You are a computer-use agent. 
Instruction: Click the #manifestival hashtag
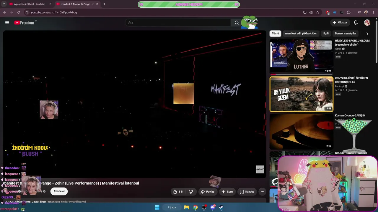[78, 202]
